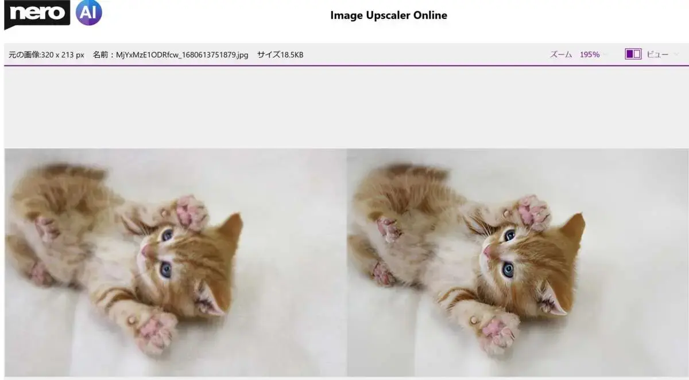Screen dimensions: 689x380
Task: Click the purple AI badge icon
Action: (x=89, y=13)
